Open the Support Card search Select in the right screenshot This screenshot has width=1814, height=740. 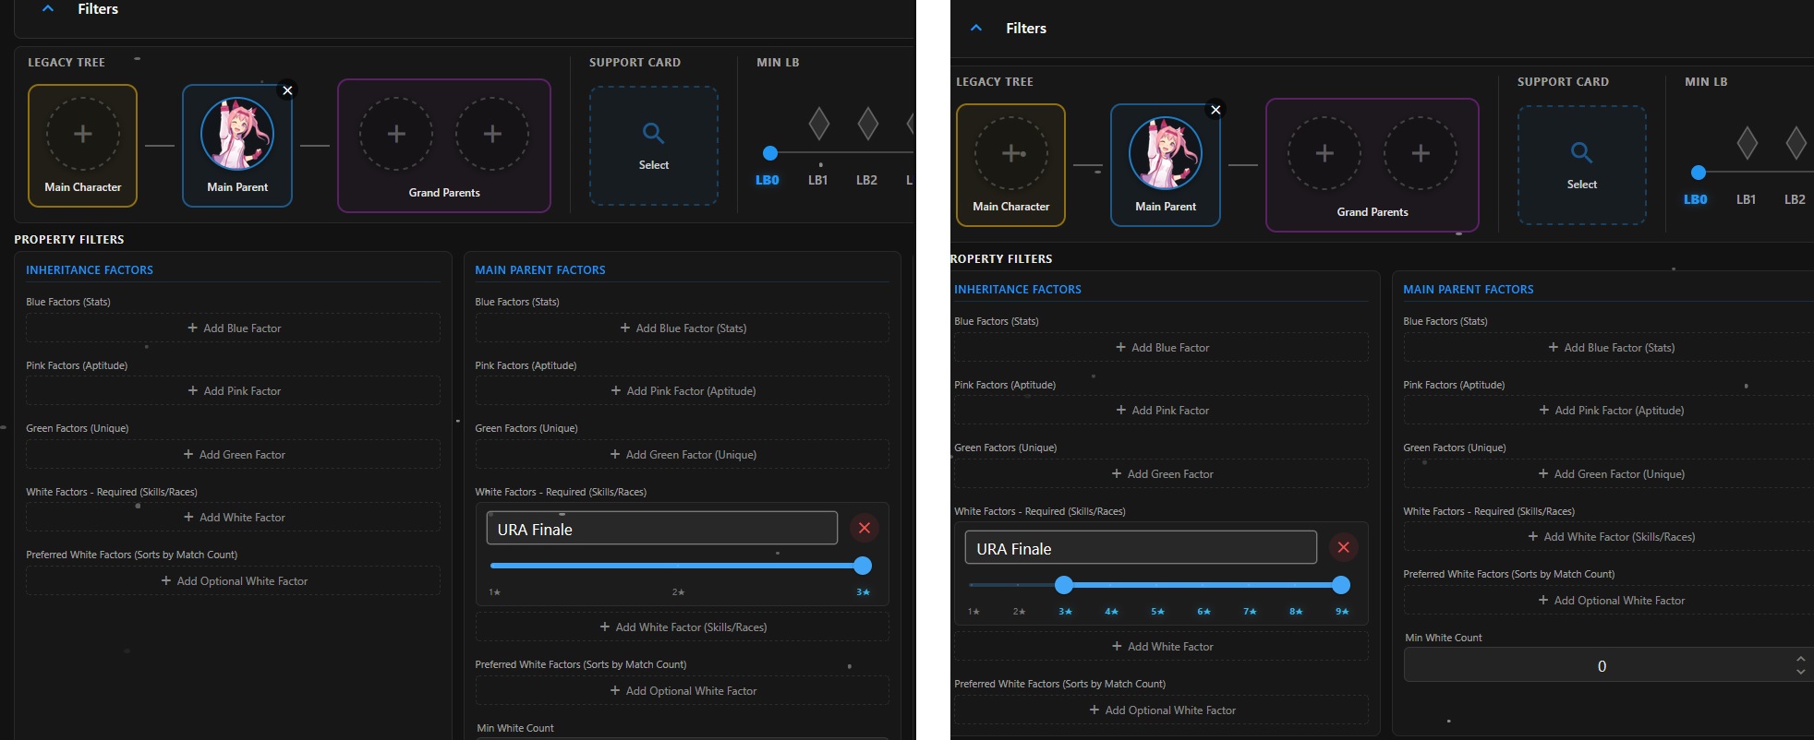(1582, 165)
